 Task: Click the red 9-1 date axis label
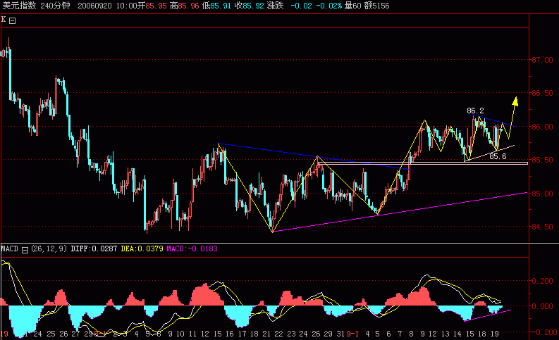(352, 334)
